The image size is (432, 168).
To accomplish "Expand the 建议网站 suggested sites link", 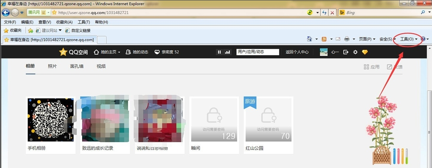I will tap(48, 31).
